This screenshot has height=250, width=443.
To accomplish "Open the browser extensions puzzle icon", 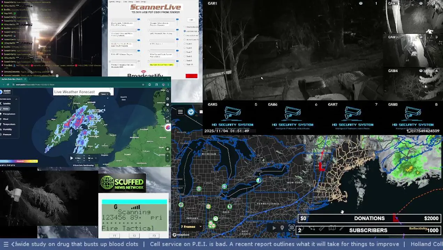I will coord(150,85).
